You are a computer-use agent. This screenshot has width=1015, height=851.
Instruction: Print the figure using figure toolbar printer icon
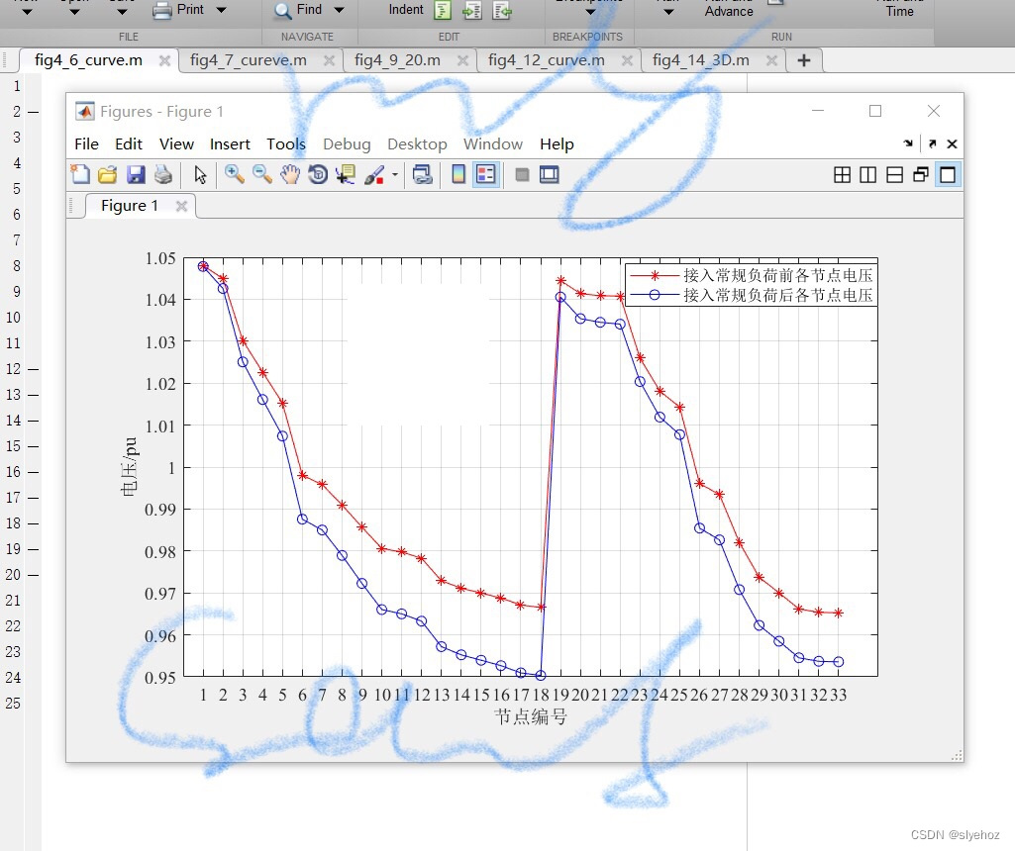pos(163,174)
